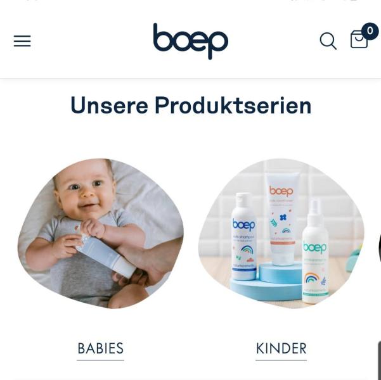Select the kids products bottles image
Viewport: 381px width, 380px height.
[x=281, y=233]
